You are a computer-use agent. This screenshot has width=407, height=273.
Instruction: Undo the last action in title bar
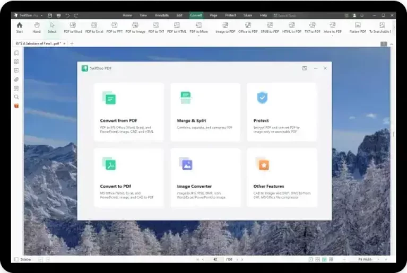point(67,15)
